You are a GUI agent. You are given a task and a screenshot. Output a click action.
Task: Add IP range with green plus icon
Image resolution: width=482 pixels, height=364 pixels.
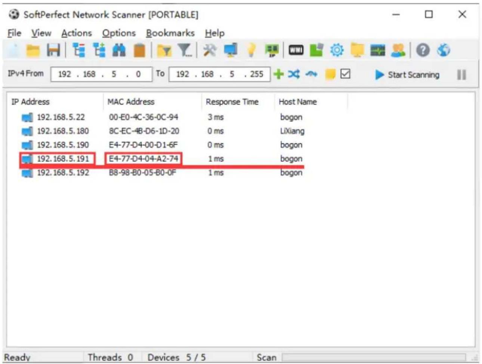[x=278, y=74]
